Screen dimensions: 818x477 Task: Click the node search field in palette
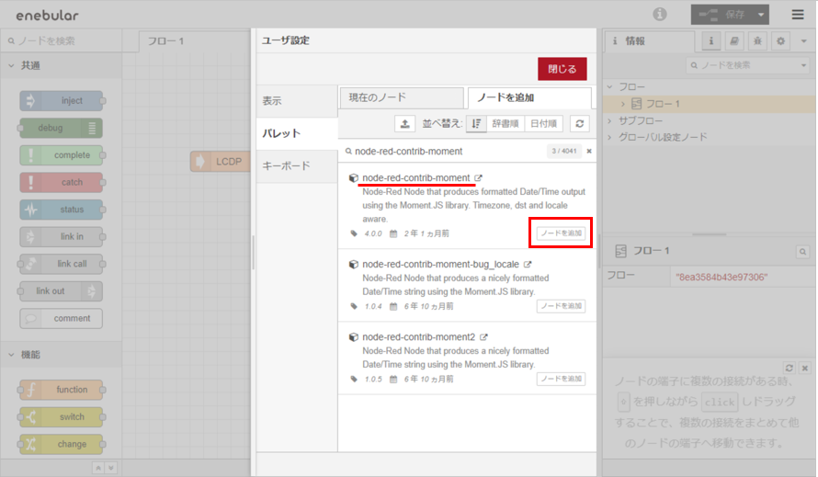tap(62, 40)
